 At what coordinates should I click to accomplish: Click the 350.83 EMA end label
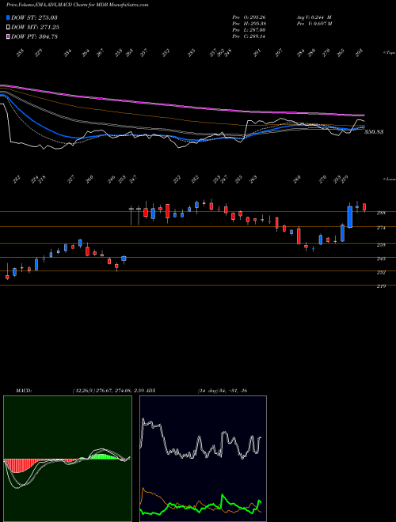374,132
